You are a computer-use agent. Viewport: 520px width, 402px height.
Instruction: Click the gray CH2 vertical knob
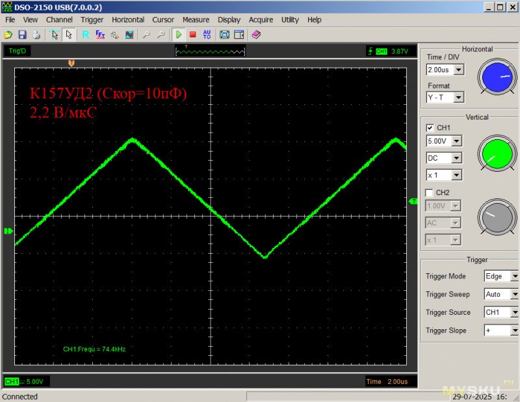coord(497,217)
